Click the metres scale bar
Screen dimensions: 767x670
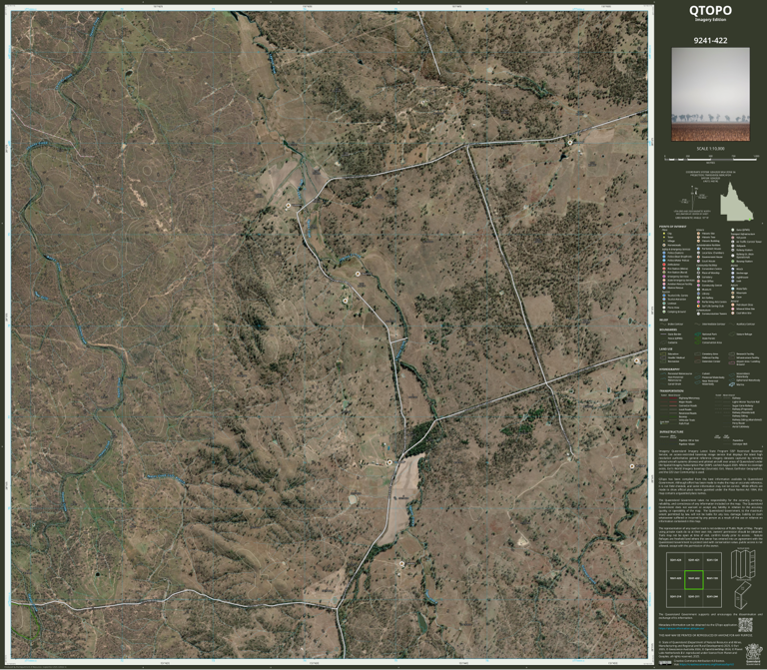(x=712, y=159)
